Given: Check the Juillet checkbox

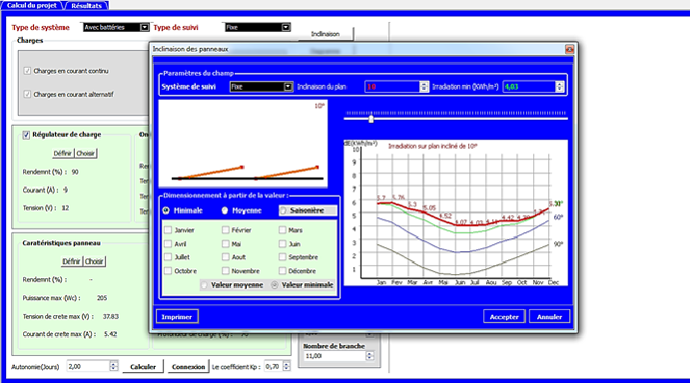Looking at the screenshot, I should coord(168,256).
